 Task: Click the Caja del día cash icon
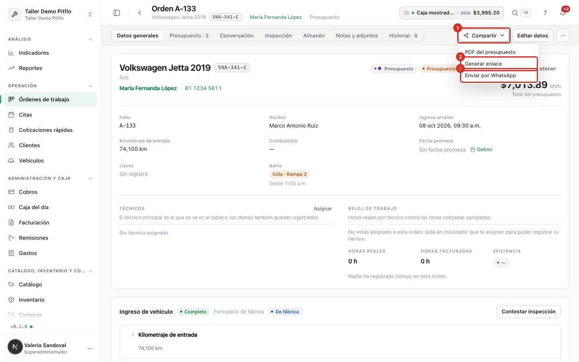tap(11, 207)
